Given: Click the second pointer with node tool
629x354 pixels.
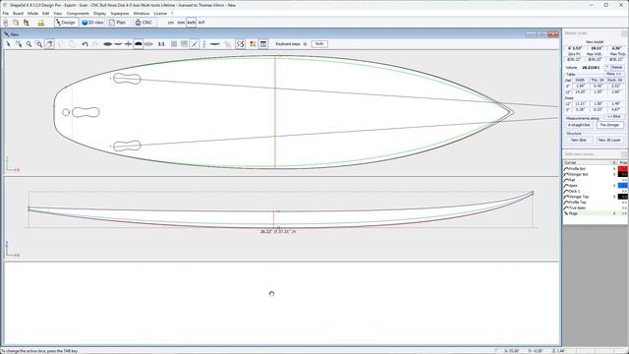Looking at the screenshot, I should tap(19, 43).
